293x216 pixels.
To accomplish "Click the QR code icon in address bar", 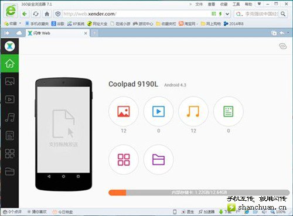I will click(214, 13).
